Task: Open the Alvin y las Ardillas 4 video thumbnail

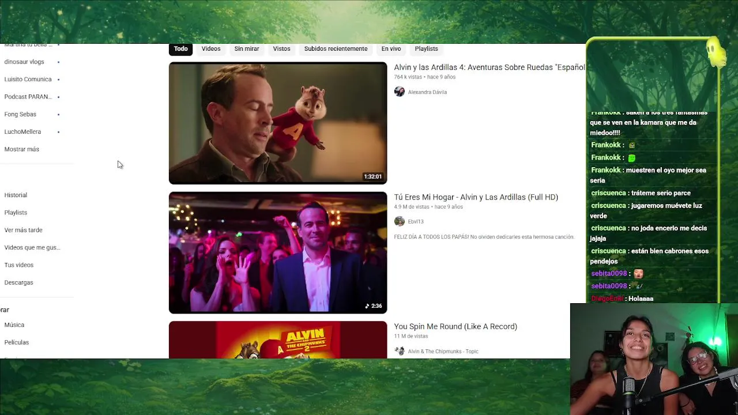Action: pyautogui.click(x=278, y=123)
